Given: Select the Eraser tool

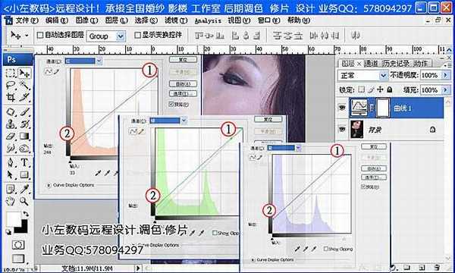Looking at the screenshot, I should point(11,136).
